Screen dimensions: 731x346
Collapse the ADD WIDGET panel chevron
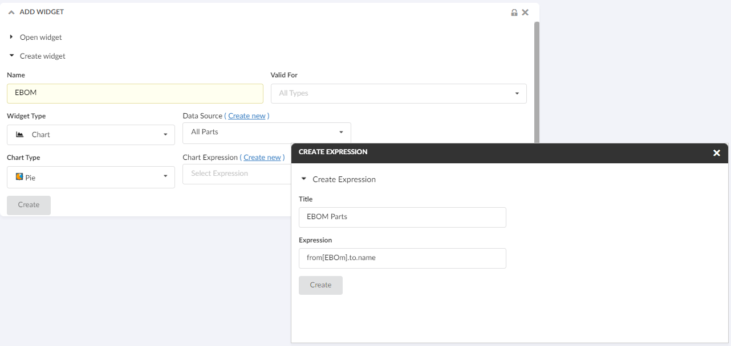pos(11,12)
